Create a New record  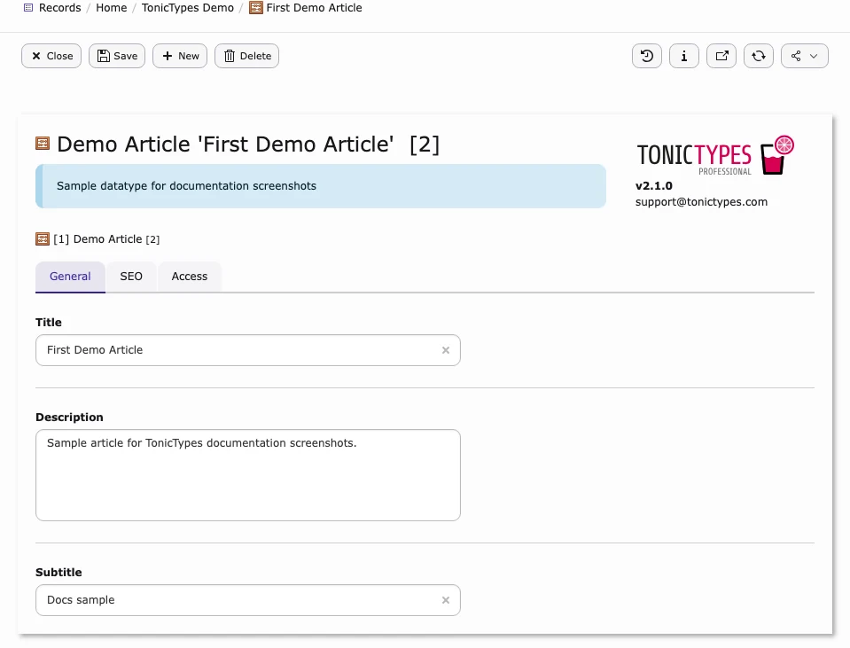pos(180,56)
